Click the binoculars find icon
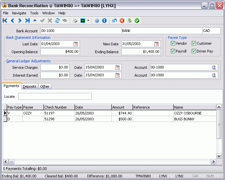The height and width of the screenshot is (180, 225). (x=65, y=21)
